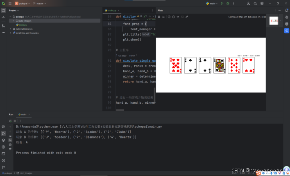The height and width of the screenshot is (176, 290).
Task: Stop the running process button
Action: 15,121
